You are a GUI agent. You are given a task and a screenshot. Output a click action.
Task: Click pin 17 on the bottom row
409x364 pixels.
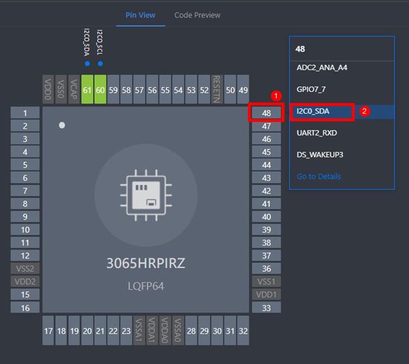click(48, 331)
